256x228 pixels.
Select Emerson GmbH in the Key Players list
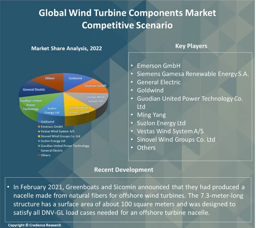(x=158, y=66)
